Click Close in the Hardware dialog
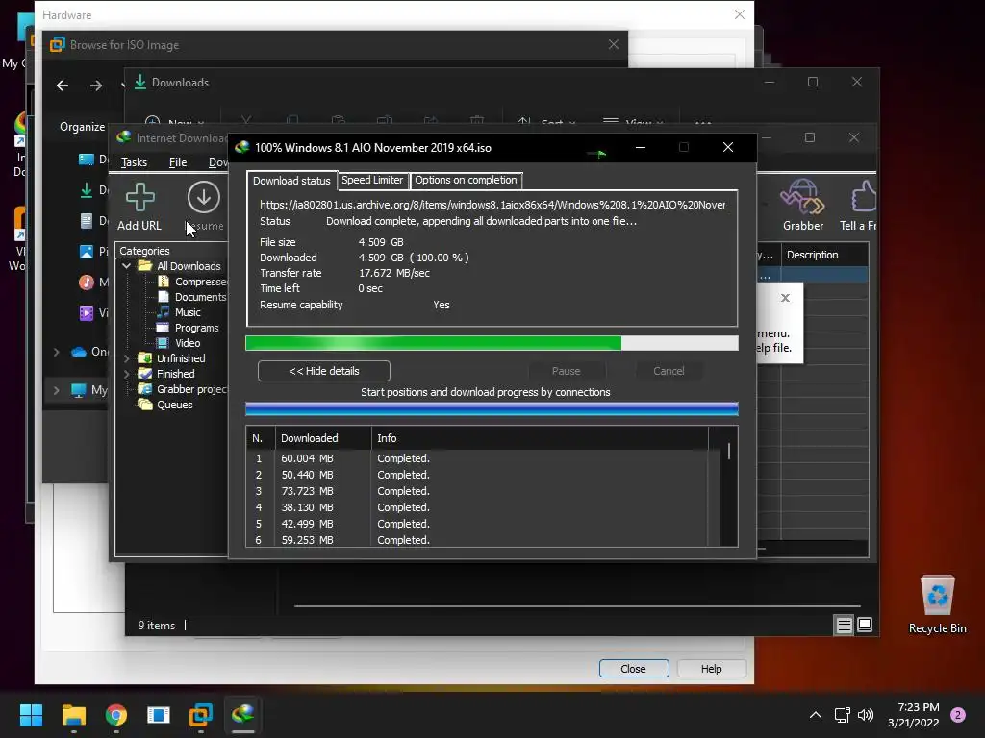 (x=634, y=669)
